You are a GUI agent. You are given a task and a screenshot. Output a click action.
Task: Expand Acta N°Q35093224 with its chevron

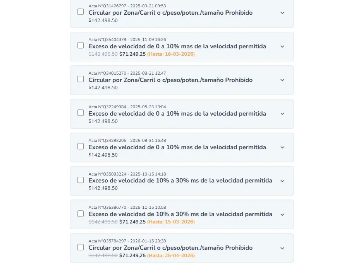282,181
